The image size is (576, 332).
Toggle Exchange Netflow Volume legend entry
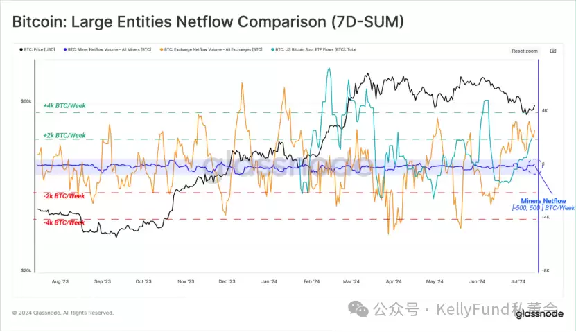click(211, 50)
